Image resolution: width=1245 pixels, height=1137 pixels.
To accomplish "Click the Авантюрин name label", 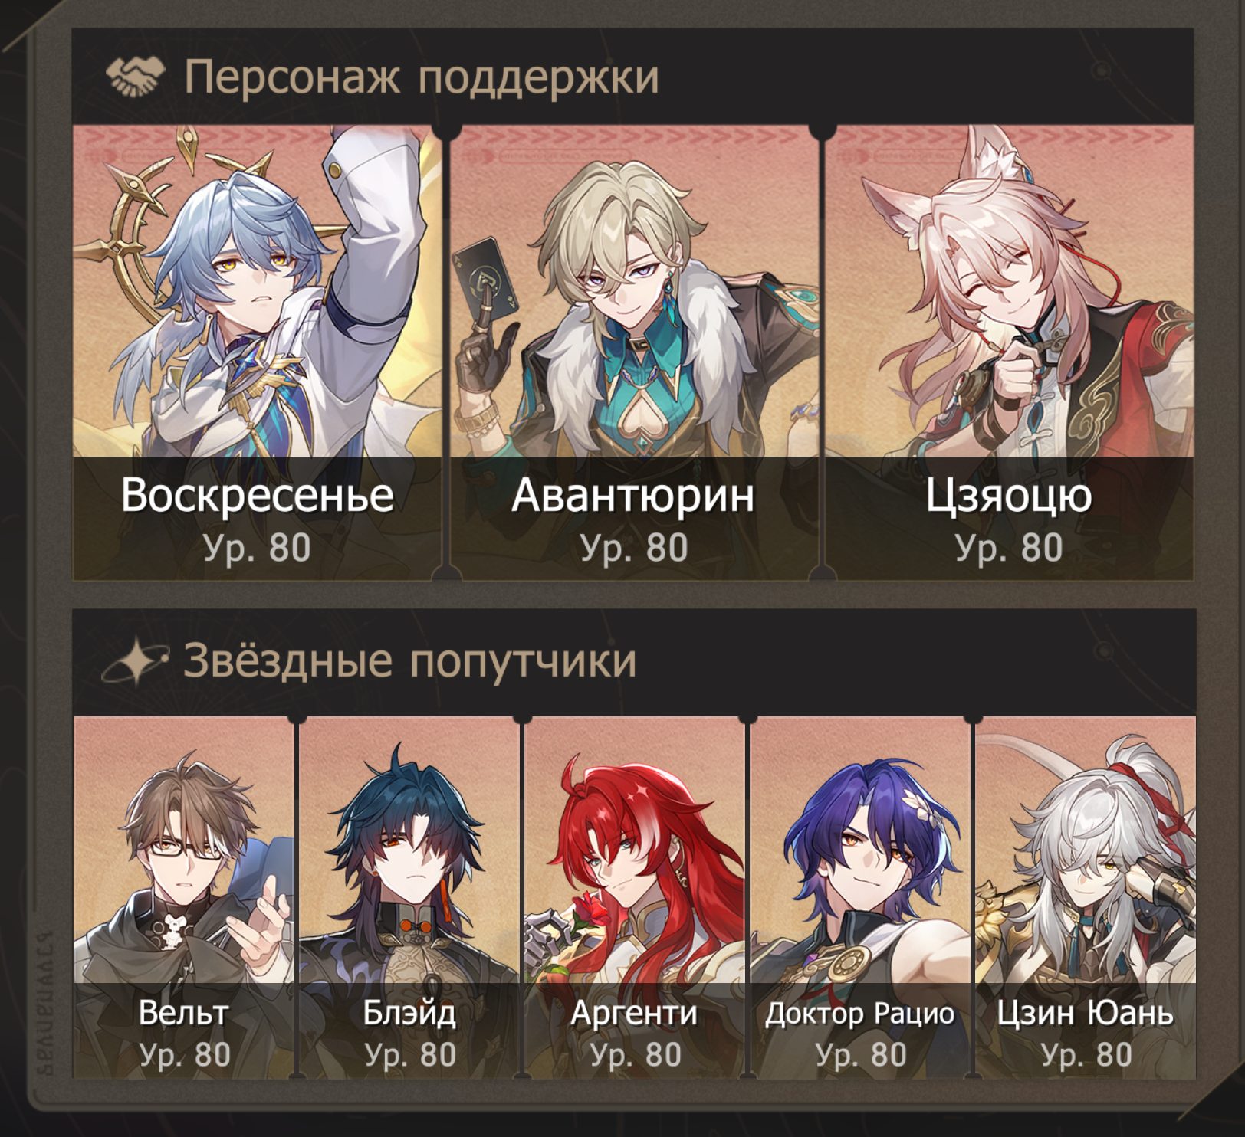I will pyautogui.click(x=633, y=495).
